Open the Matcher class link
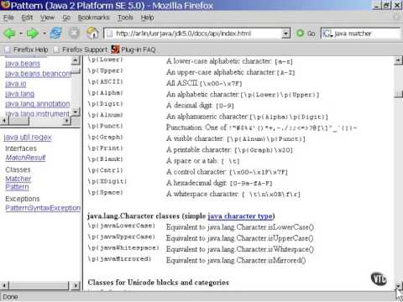The width and height of the screenshot is (403, 302). pyautogui.click(x=18, y=179)
